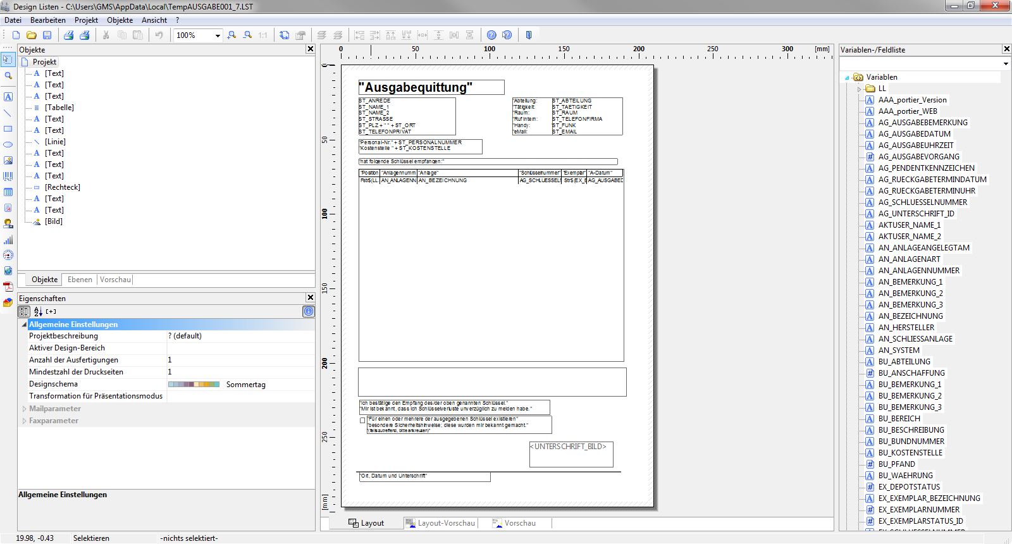Select the barcode object tool

8,176
